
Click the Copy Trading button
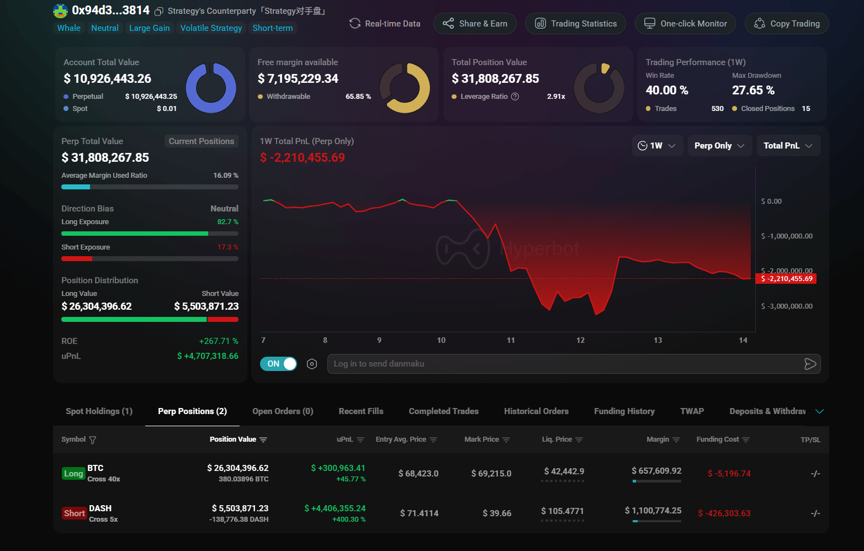tap(786, 24)
